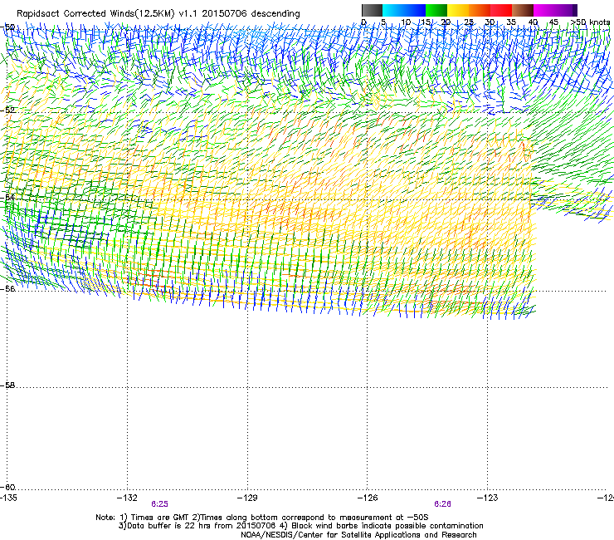614x540 pixels.
Task: Click the Rapidscat Corrected Winds title text
Action: tap(158, 13)
